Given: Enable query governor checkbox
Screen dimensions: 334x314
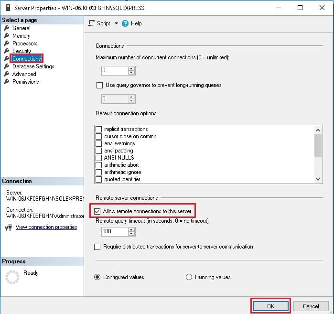Looking at the screenshot, I should (99, 85).
